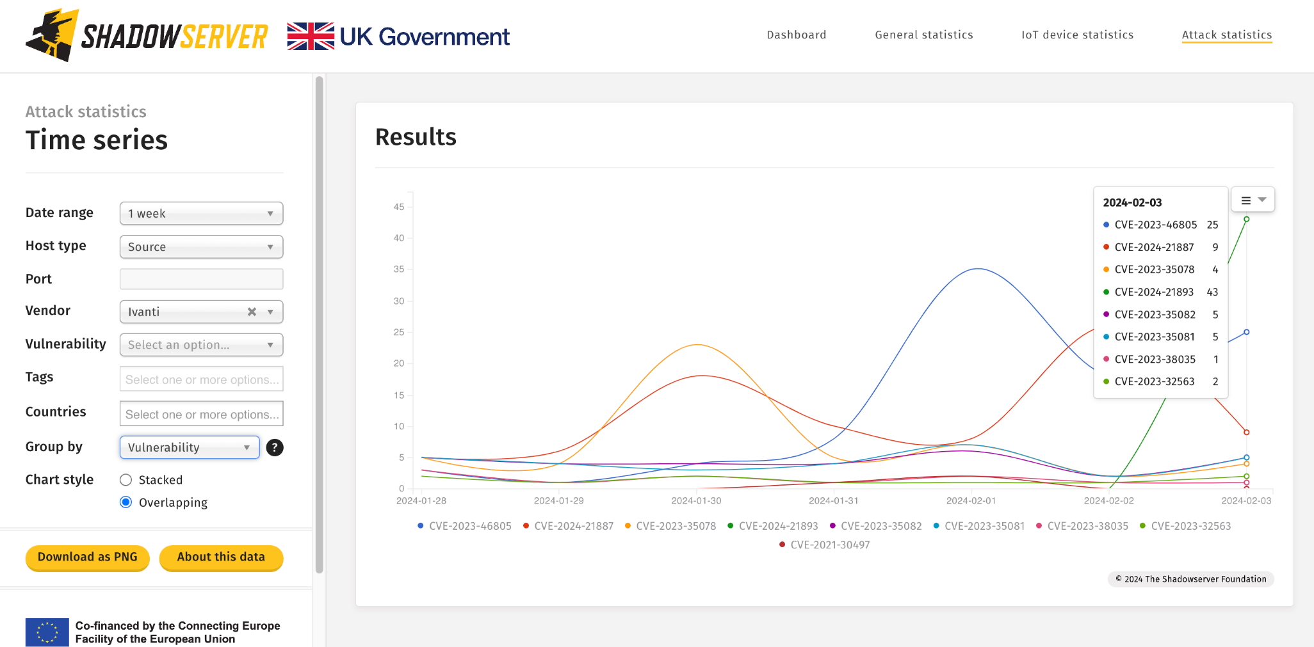This screenshot has width=1314, height=647.
Task: Toggle CVE-2024-21893 series in chart legend
Action: [773, 526]
